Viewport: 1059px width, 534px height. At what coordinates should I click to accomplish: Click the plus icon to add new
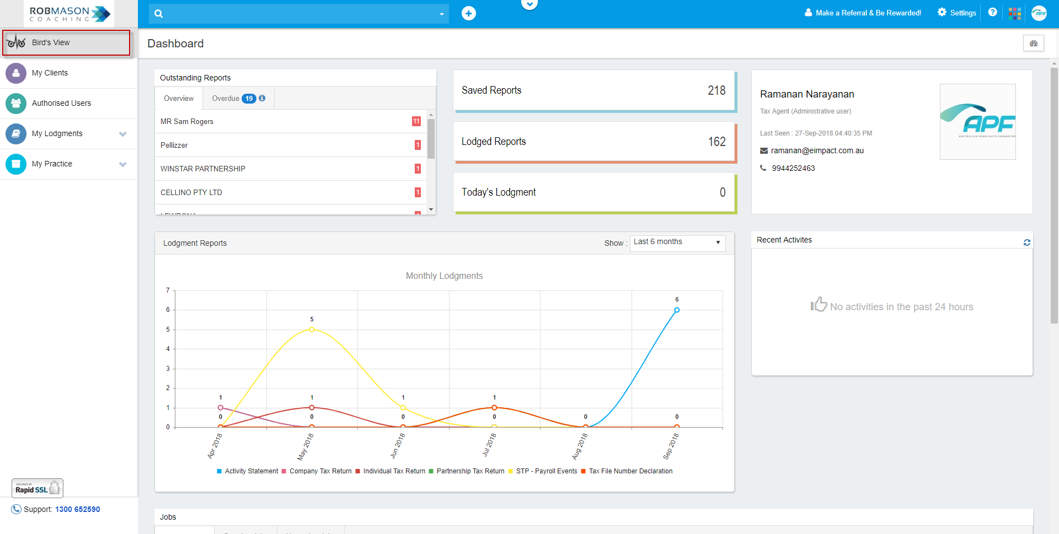pyautogui.click(x=469, y=13)
